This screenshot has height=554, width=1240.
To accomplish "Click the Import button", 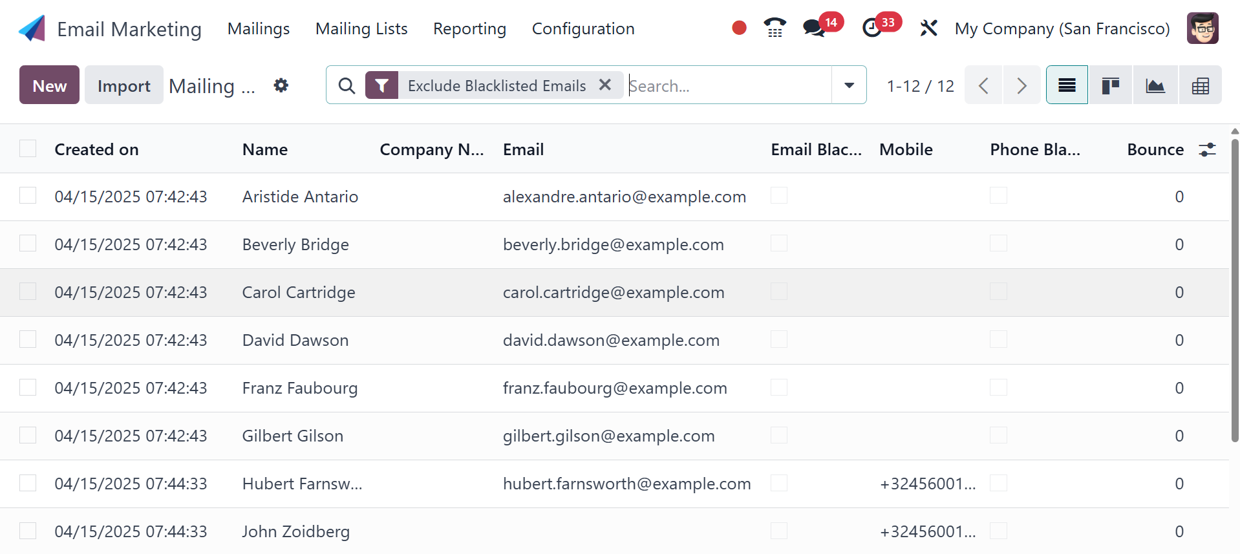I will click(123, 85).
